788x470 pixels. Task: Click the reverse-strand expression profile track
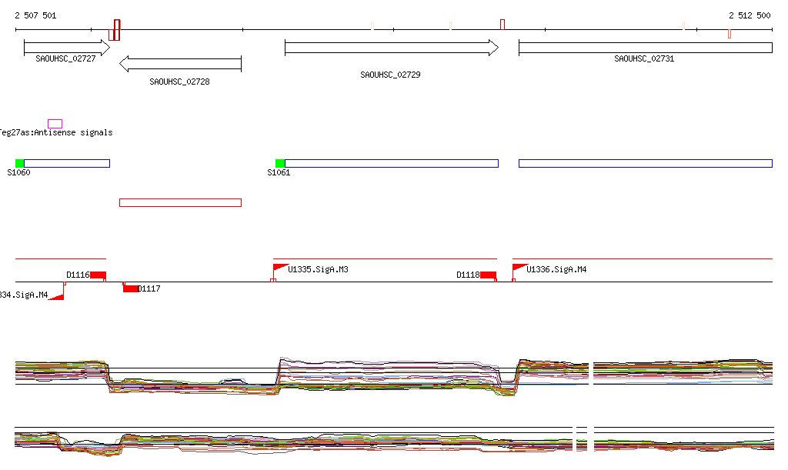[x=395, y=442]
